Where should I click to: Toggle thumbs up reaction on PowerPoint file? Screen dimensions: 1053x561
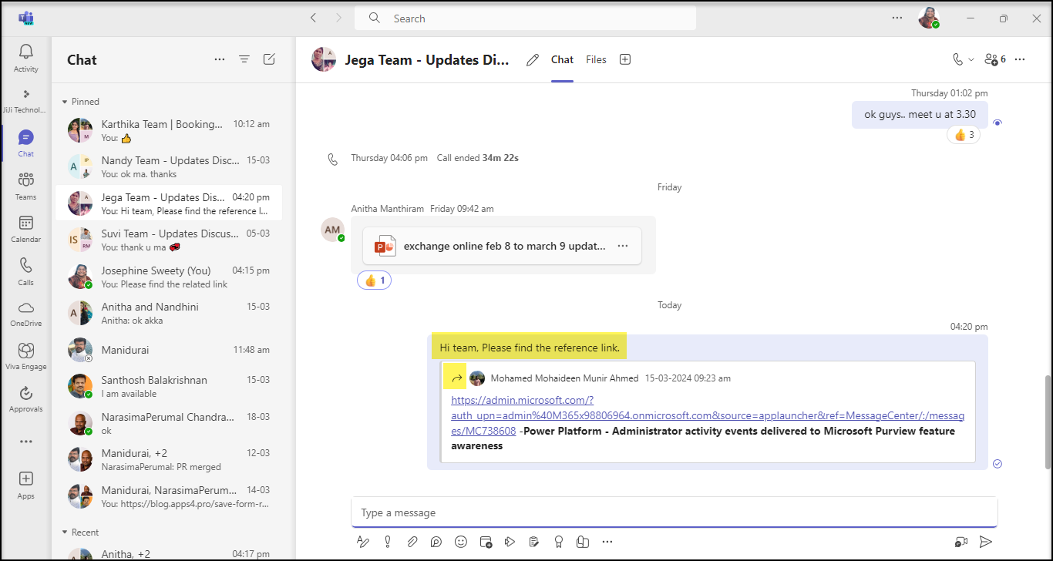tap(374, 280)
